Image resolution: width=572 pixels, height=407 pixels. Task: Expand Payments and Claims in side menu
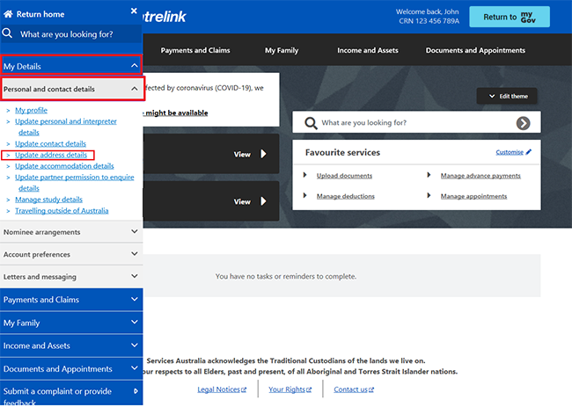click(x=71, y=300)
